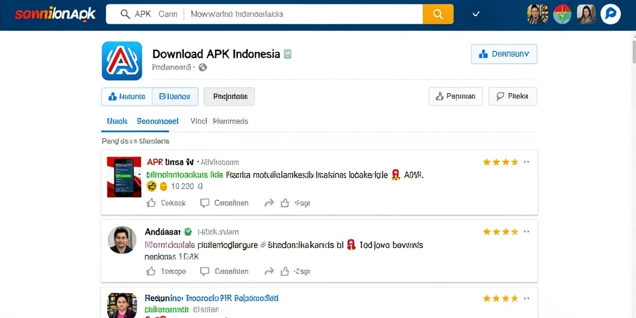Click the purple text link in Andasar's post
Image resolution: width=636 pixels, height=318 pixels.
[x=170, y=245]
